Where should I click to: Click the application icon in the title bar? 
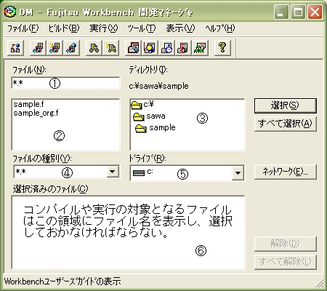point(10,12)
